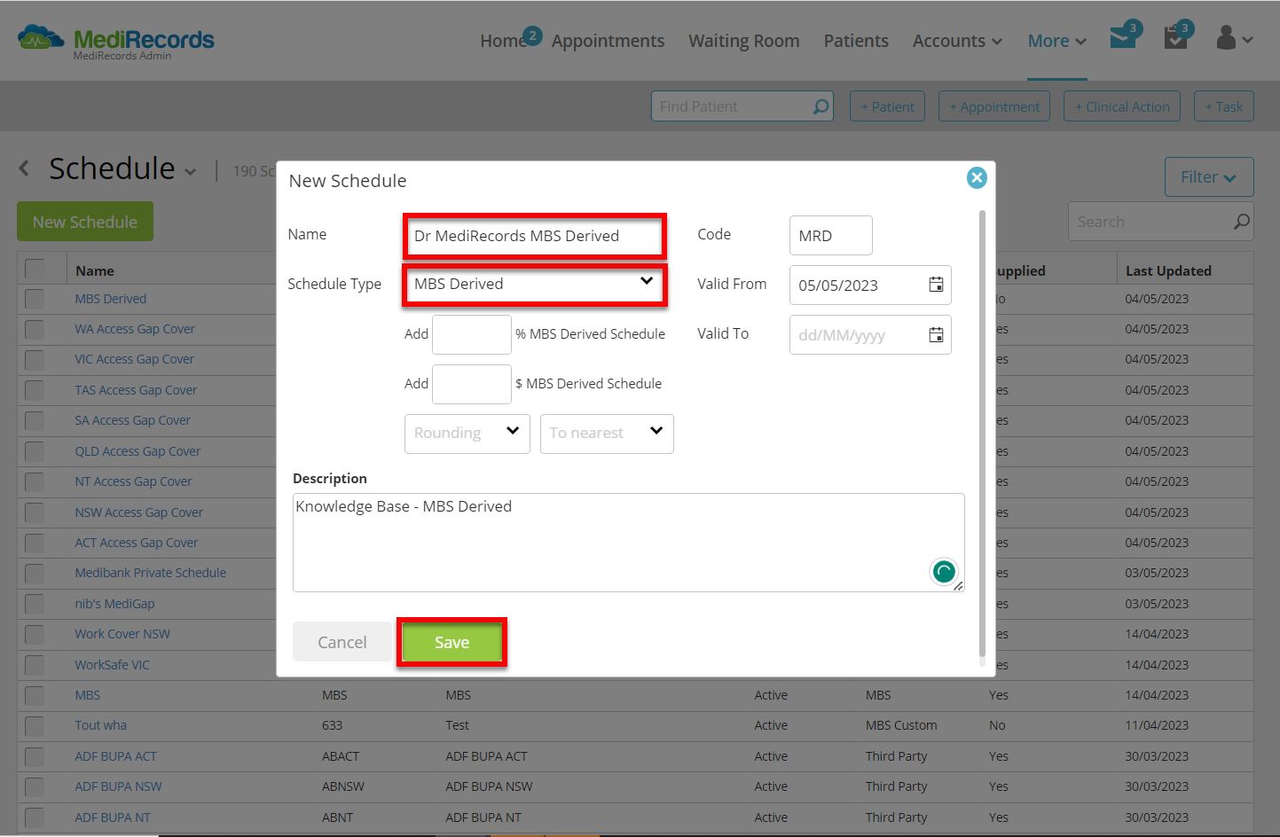Expand the Filter dropdown
Viewport: 1280px width, 837px height.
[1209, 177]
